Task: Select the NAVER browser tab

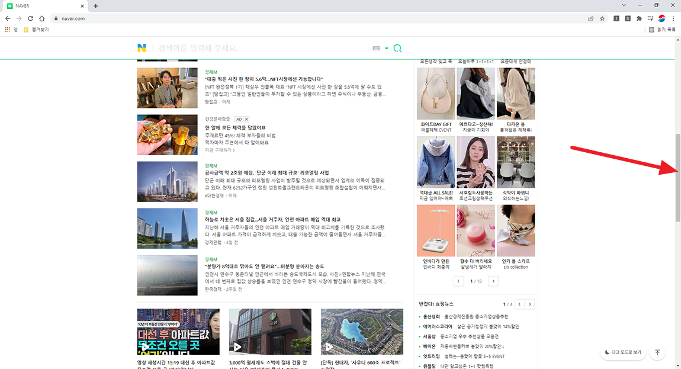Action: point(45,6)
